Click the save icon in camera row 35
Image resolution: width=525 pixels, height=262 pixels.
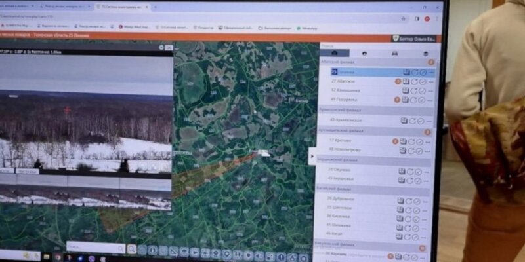click(x=400, y=210)
